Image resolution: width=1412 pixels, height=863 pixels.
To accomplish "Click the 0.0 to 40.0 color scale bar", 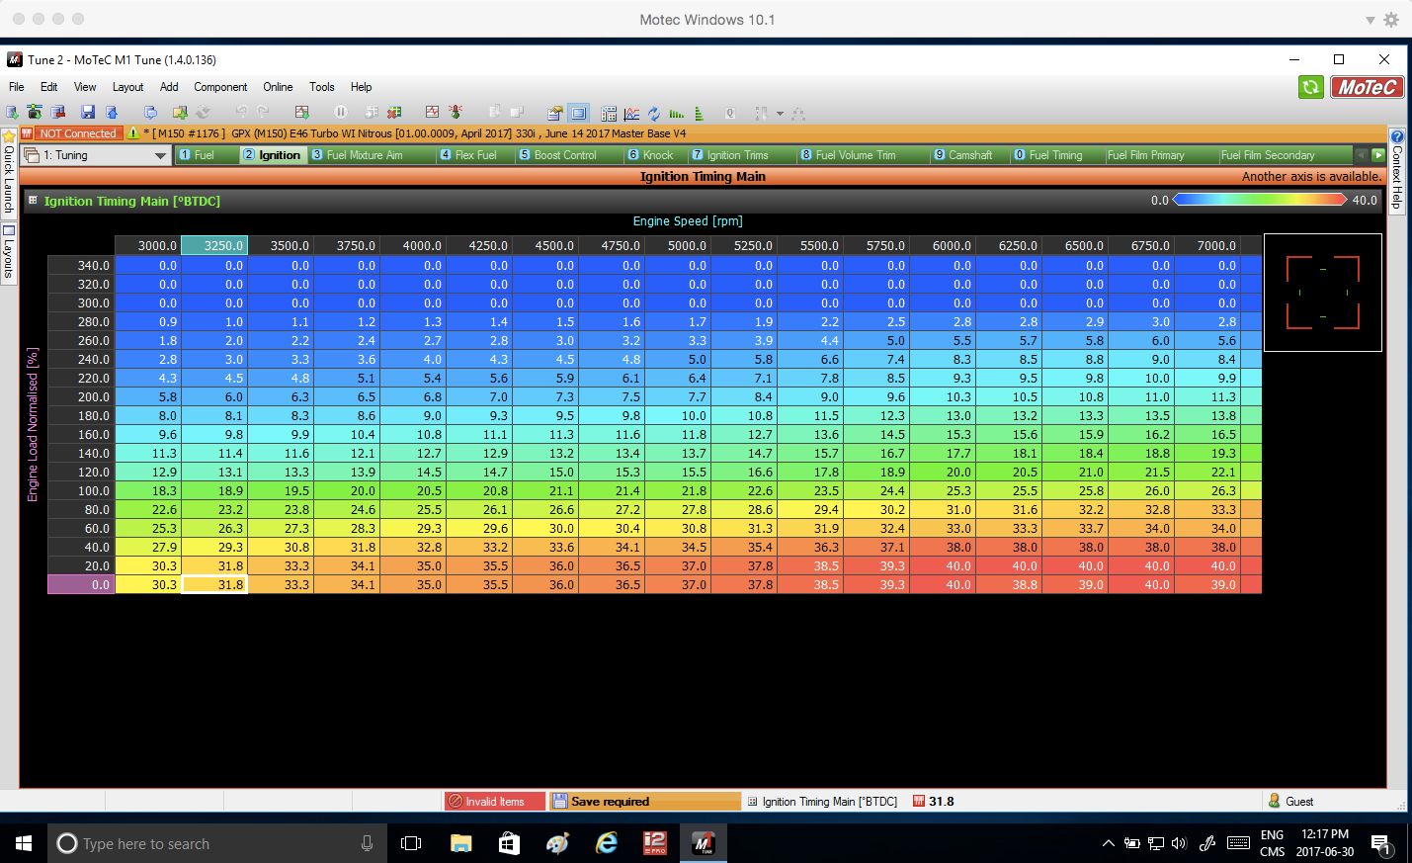I will pyautogui.click(x=1260, y=200).
